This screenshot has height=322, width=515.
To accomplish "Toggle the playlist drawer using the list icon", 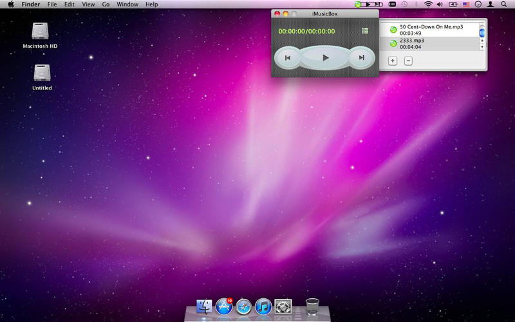I will 365,31.
